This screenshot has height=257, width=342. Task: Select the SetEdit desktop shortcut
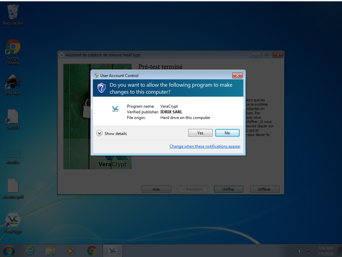13,119
